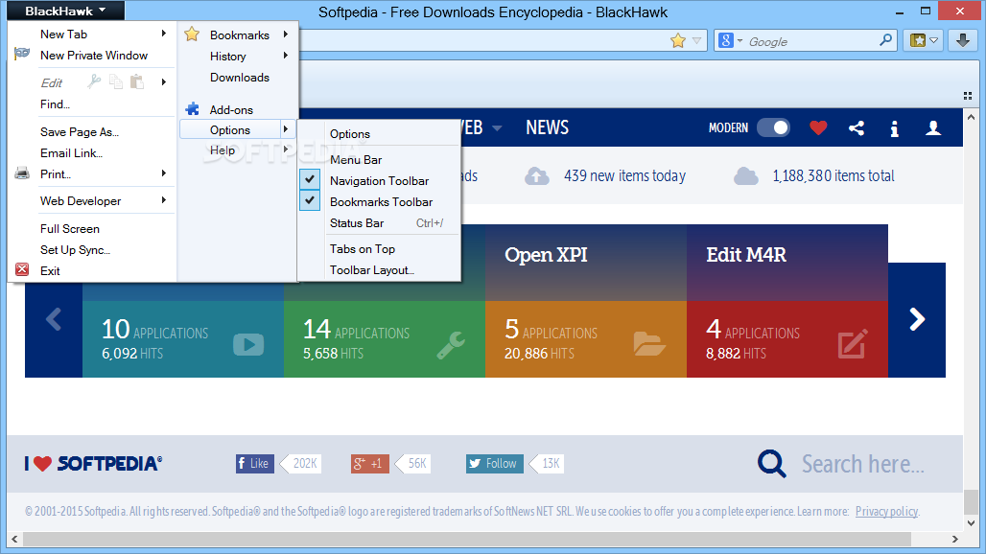This screenshot has height=554, width=986.
Task: Go to previous carousel slide
Action: pyautogui.click(x=54, y=319)
